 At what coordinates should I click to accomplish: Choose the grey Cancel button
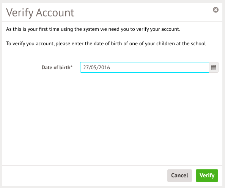(179, 175)
